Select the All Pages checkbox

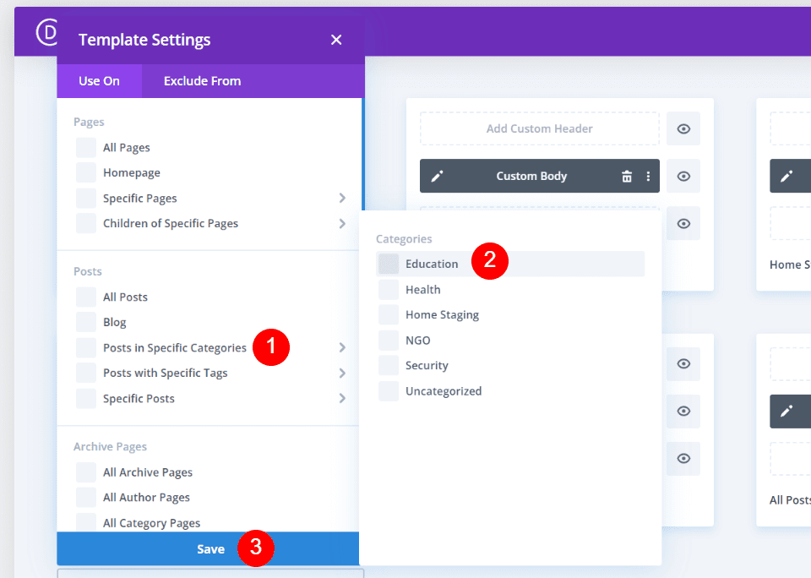tap(85, 147)
